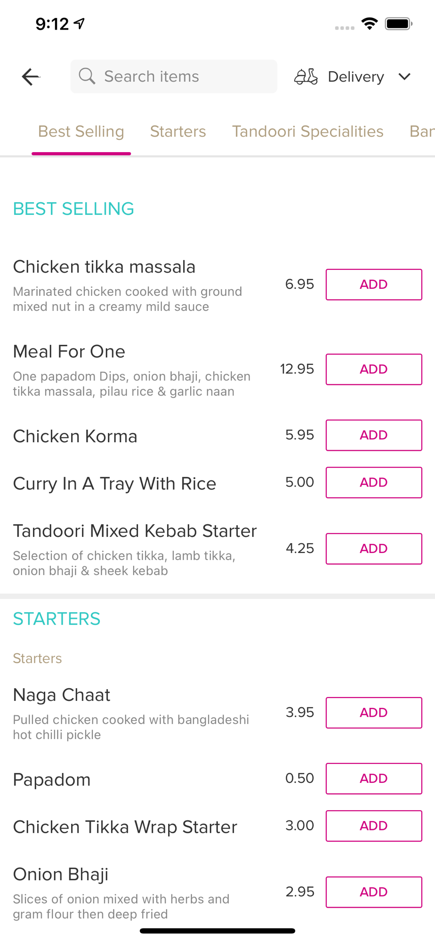Add Chicken tikka massala to order
The height and width of the screenshot is (942, 435).
[374, 284]
